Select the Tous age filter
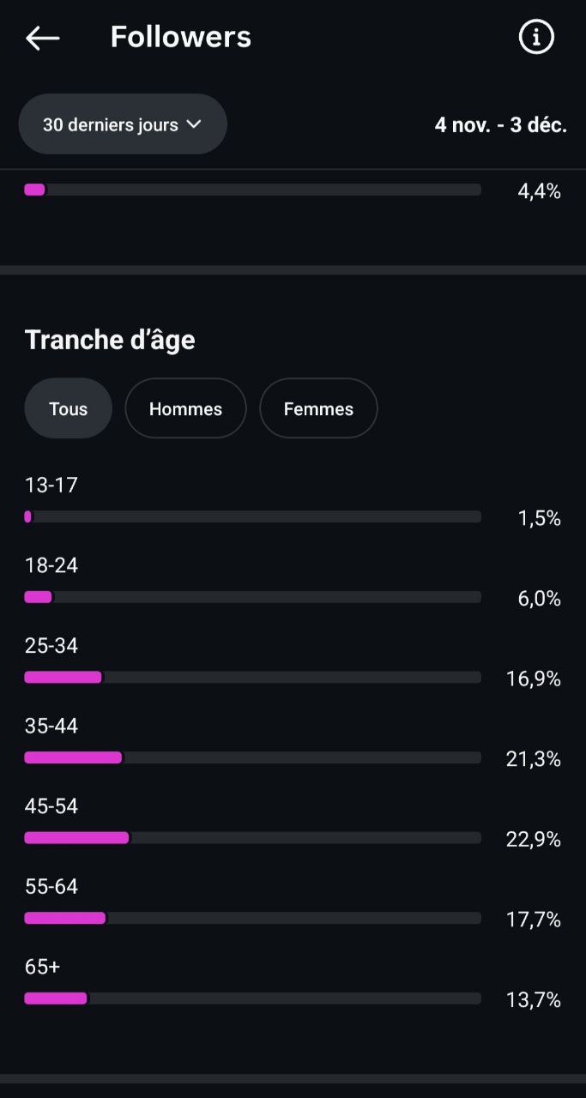 click(x=69, y=408)
